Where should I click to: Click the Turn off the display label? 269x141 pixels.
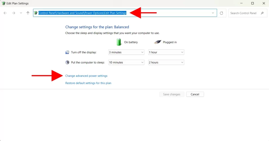(x=84, y=52)
